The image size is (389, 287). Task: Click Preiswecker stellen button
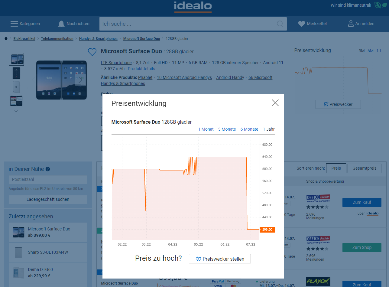pyautogui.click(x=220, y=259)
